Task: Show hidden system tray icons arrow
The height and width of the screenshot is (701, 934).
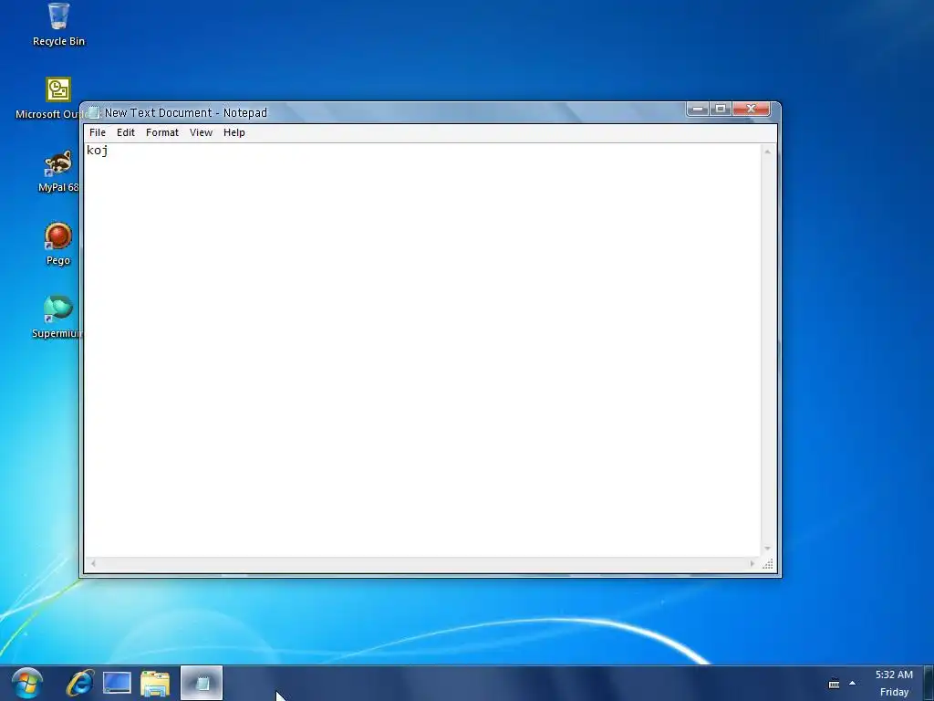Action: (x=853, y=683)
